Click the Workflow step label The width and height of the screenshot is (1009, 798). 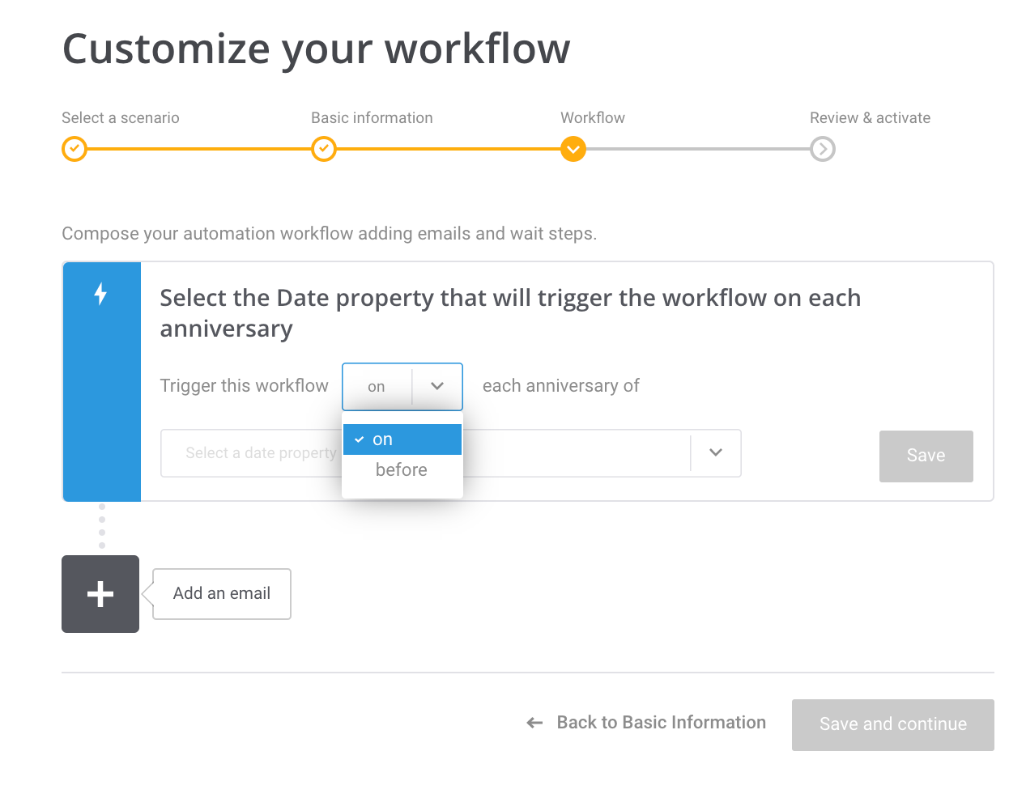pos(593,118)
